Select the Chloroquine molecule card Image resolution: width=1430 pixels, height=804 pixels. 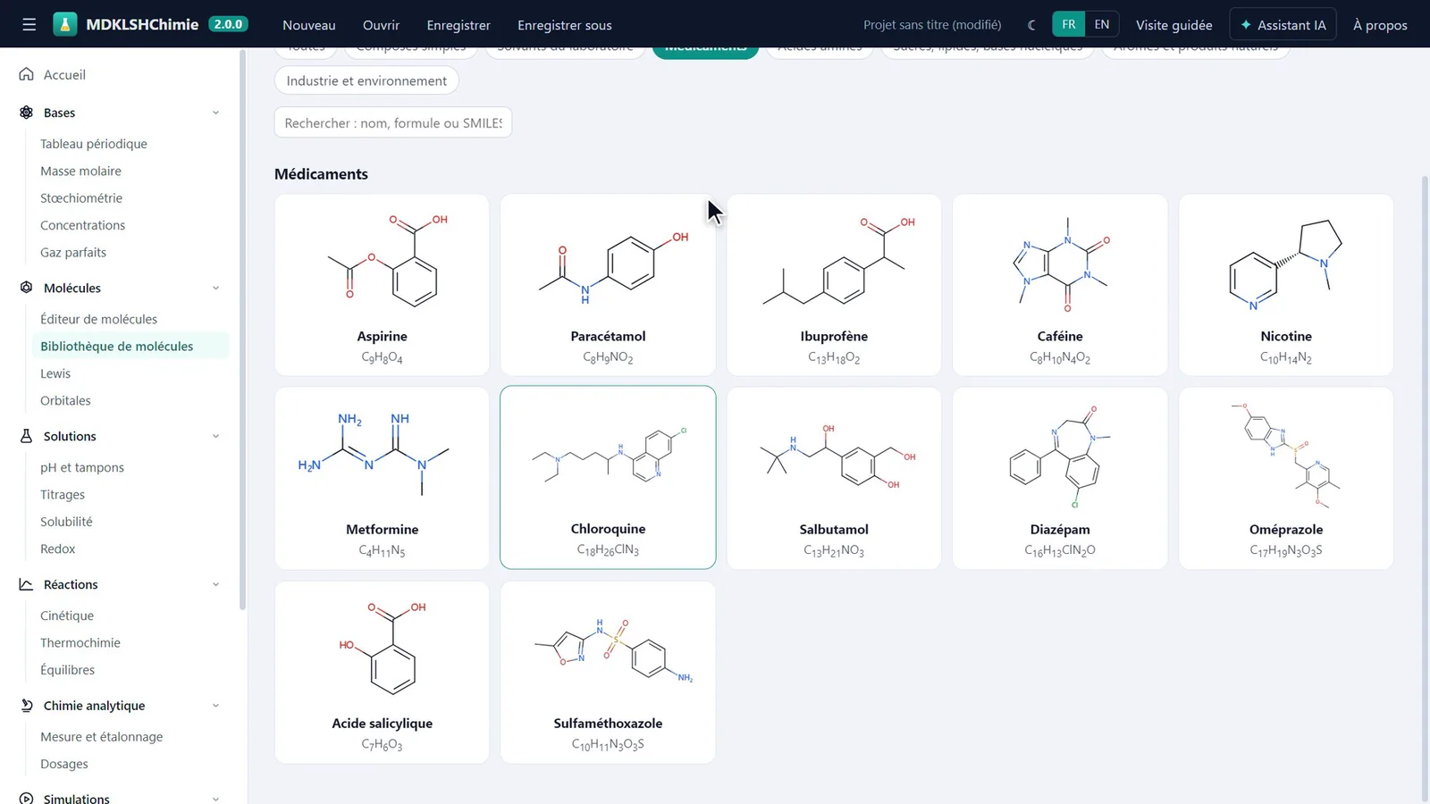click(x=608, y=478)
